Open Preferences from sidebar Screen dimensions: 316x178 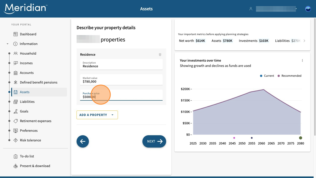[x=28, y=131]
